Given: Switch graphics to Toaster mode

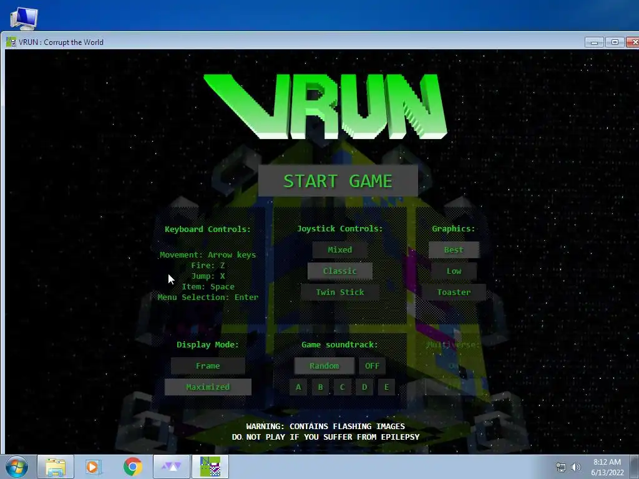Looking at the screenshot, I should tap(454, 292).
